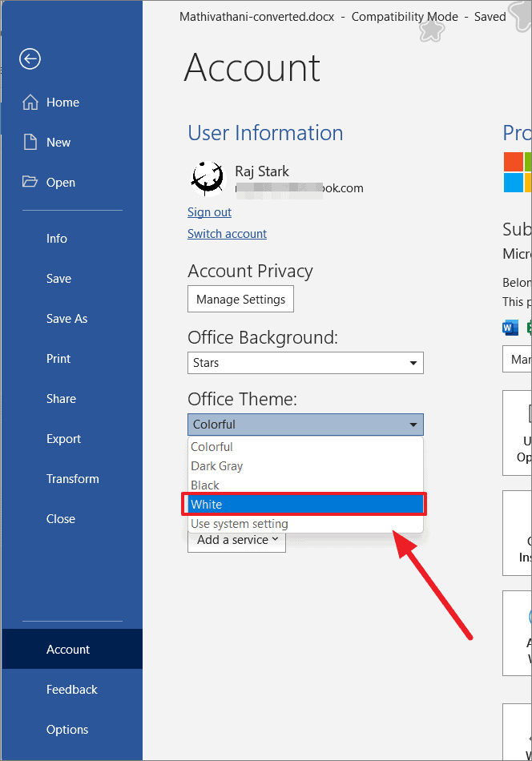Open the Print page
This screenshot has height=761, width=532.
(x=72, y=358)
